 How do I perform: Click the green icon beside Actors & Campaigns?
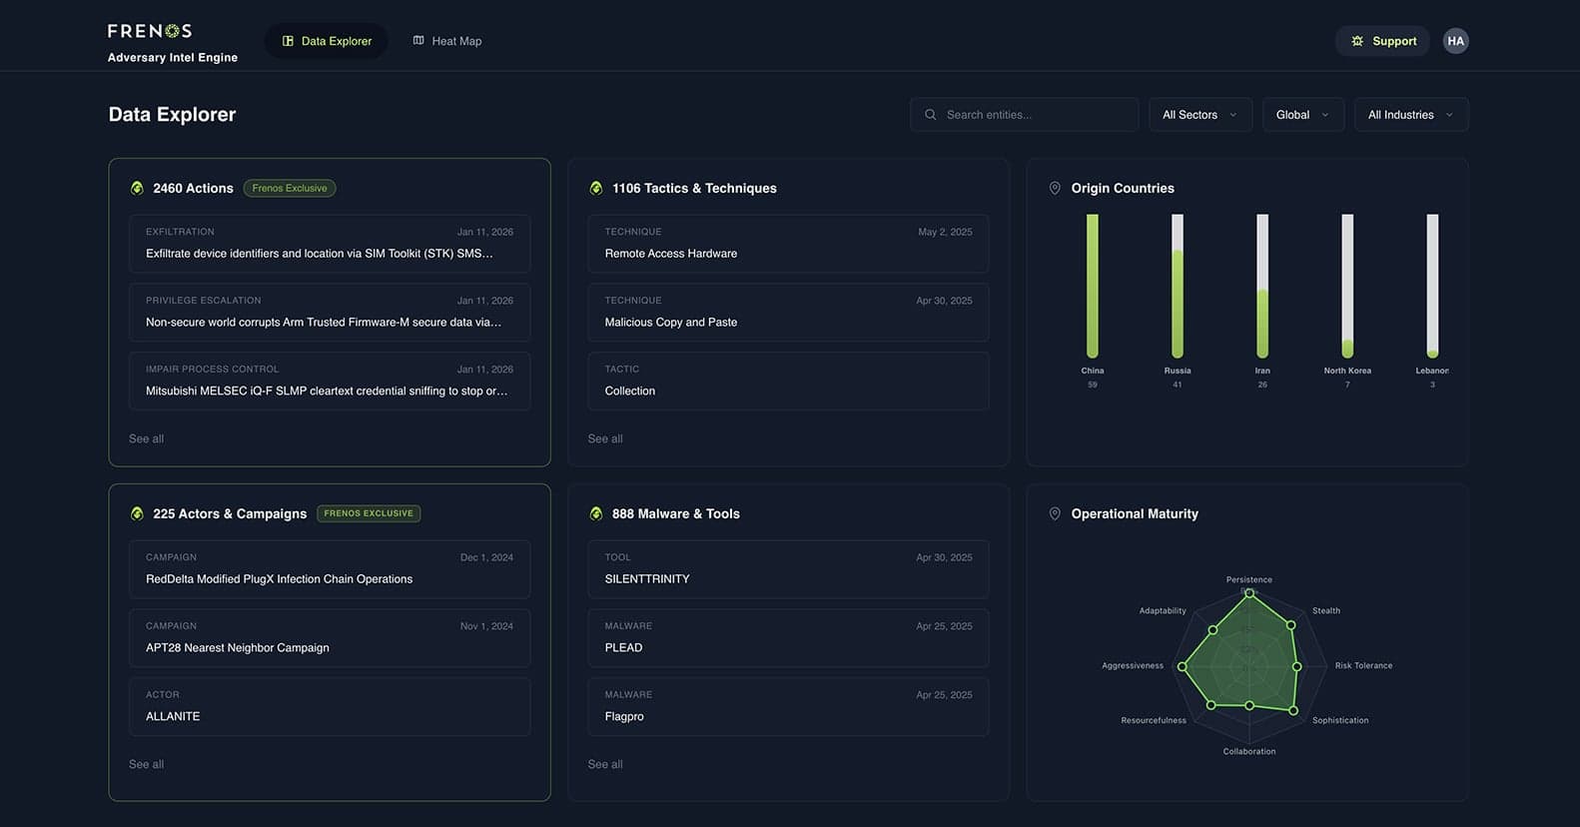tap(137, 513)
